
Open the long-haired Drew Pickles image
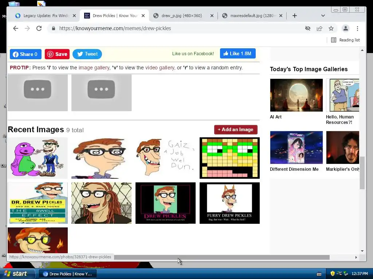[x=101, y=203]
